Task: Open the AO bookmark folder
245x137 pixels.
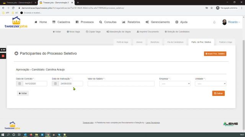Action: pos(15,13)
